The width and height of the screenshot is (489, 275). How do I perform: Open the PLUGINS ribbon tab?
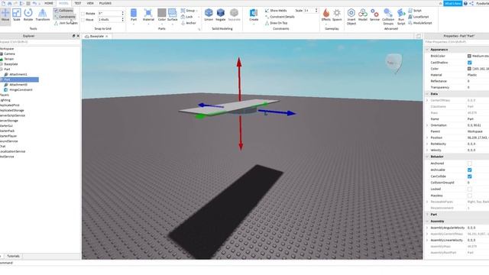[105, 3]
